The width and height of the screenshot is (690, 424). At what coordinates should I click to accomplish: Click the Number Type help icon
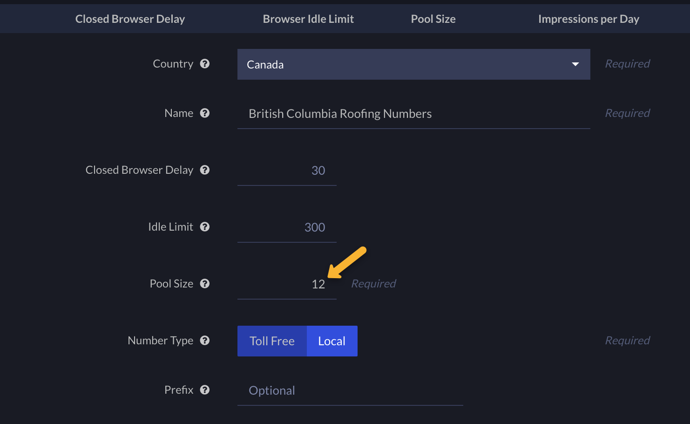tap(205, 341)
